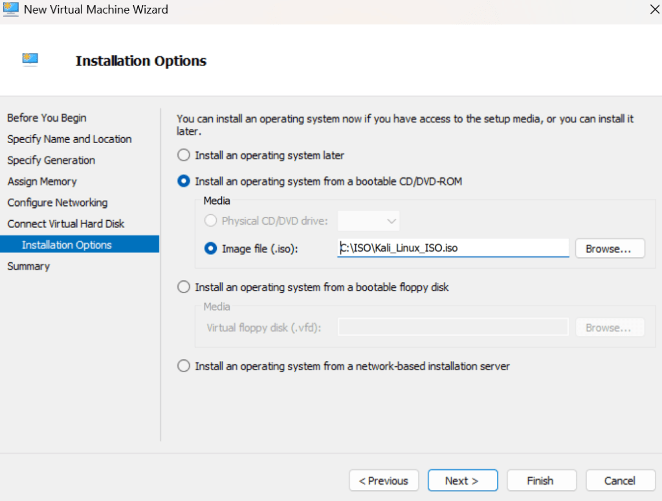Click Browse for the ISO image file
The height and width of the screenshot is (501, 662).
(x=610, y=249)
